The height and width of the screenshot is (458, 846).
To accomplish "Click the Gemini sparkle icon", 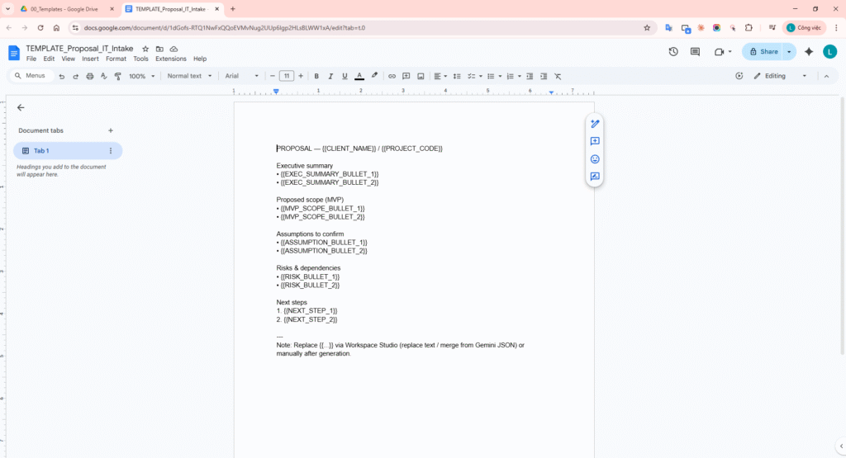I will 808,51.
